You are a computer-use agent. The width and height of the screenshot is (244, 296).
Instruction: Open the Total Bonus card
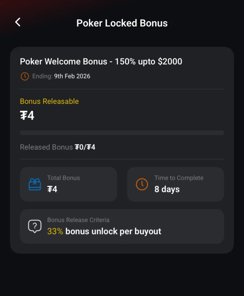pos(68,184)
